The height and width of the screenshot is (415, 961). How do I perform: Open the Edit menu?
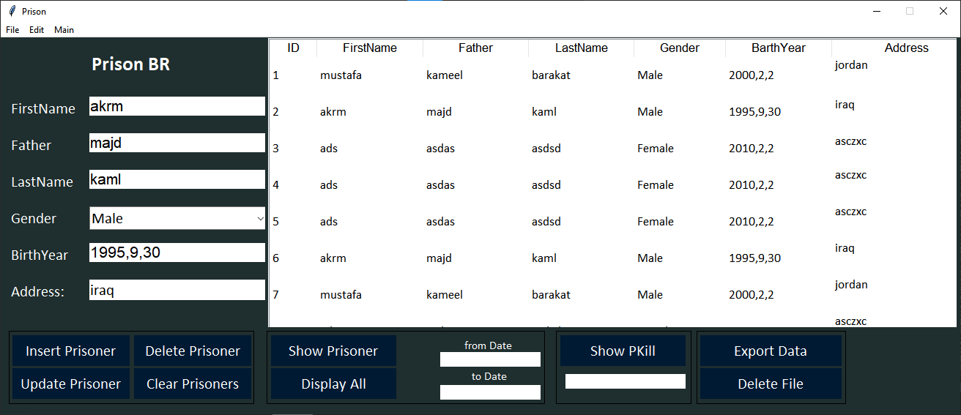[37, 30]
